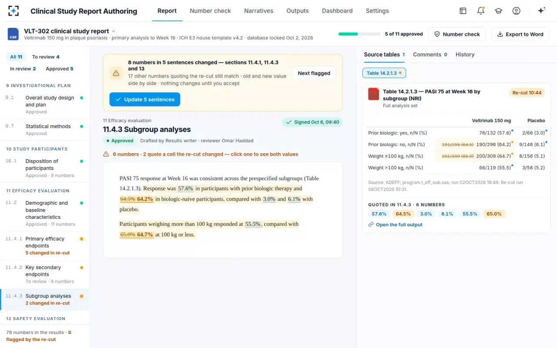Open the Dashboard tab
The image size is (557, 348).
coord(337,11)
